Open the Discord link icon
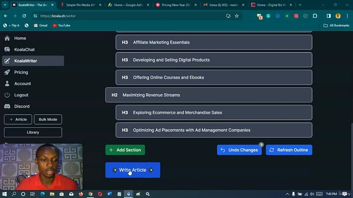This screenshot has width=353, height=198. pyautogui.click(x=7, y=106)
